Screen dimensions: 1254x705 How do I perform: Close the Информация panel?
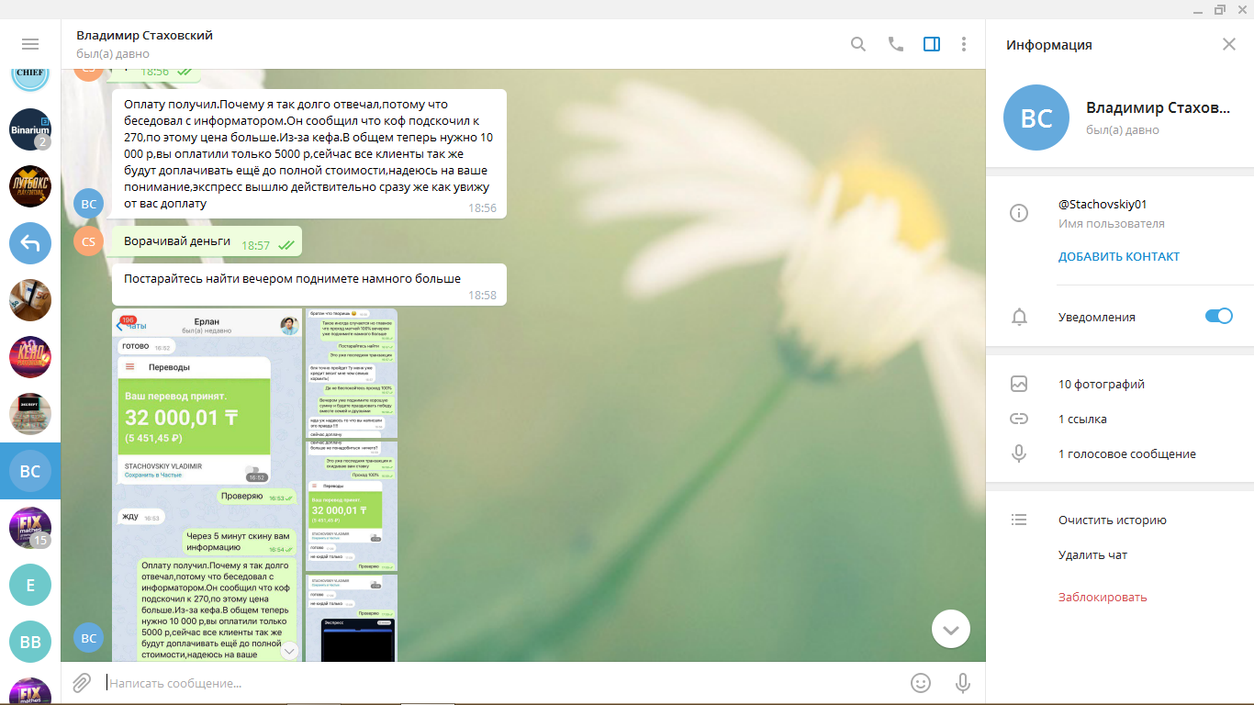pos(1229,44)
